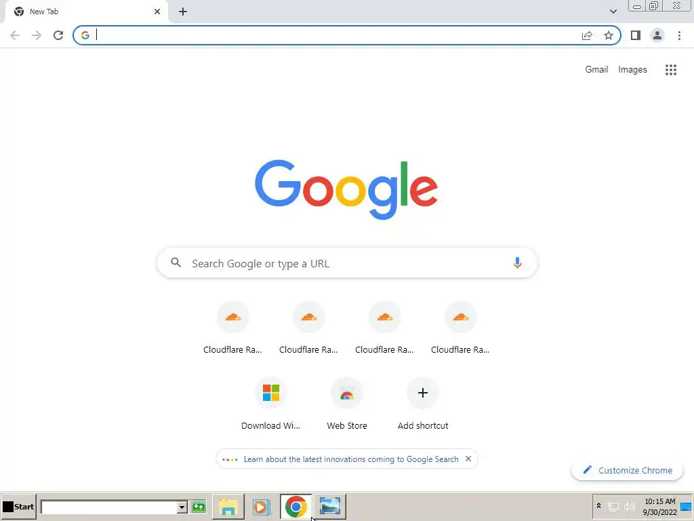Open the Windows Start menu
The image size is (694, 521).
point(18,507)
